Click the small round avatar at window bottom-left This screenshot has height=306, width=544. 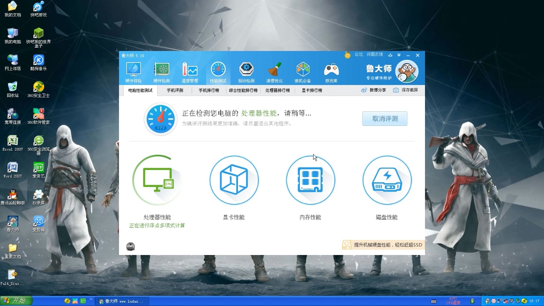[x=130, y=246]
